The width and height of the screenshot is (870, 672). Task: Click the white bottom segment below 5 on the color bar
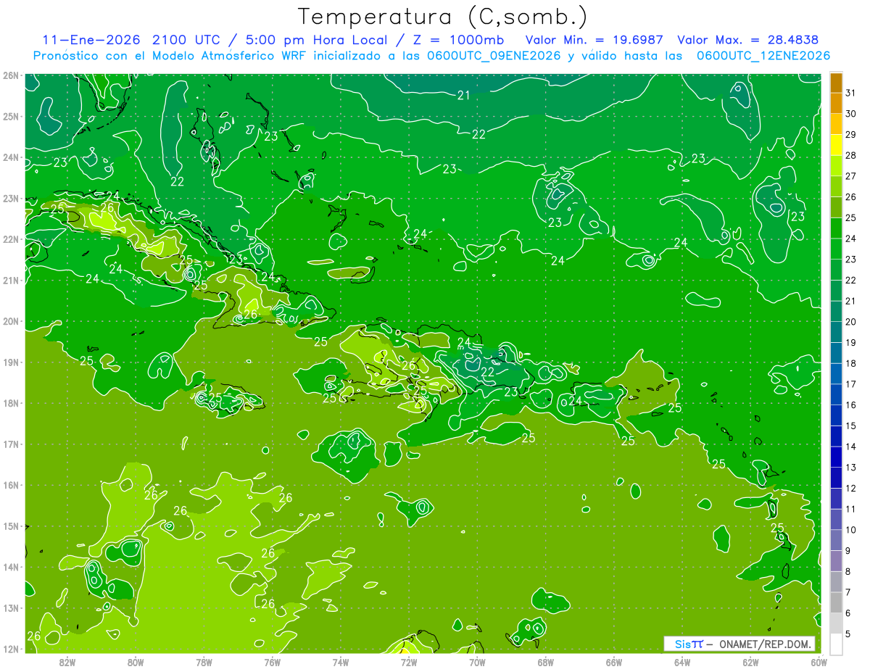coord(836,644)
